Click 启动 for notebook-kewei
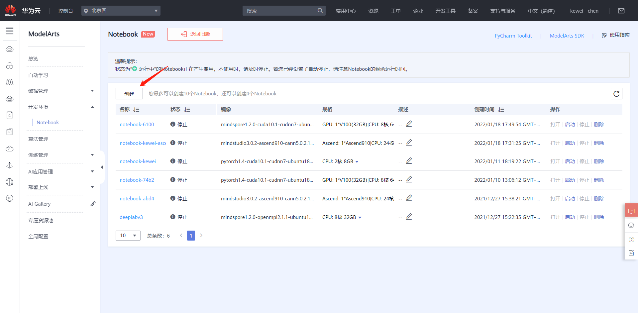This screenshot has width=638, height=313. [570, 161]
